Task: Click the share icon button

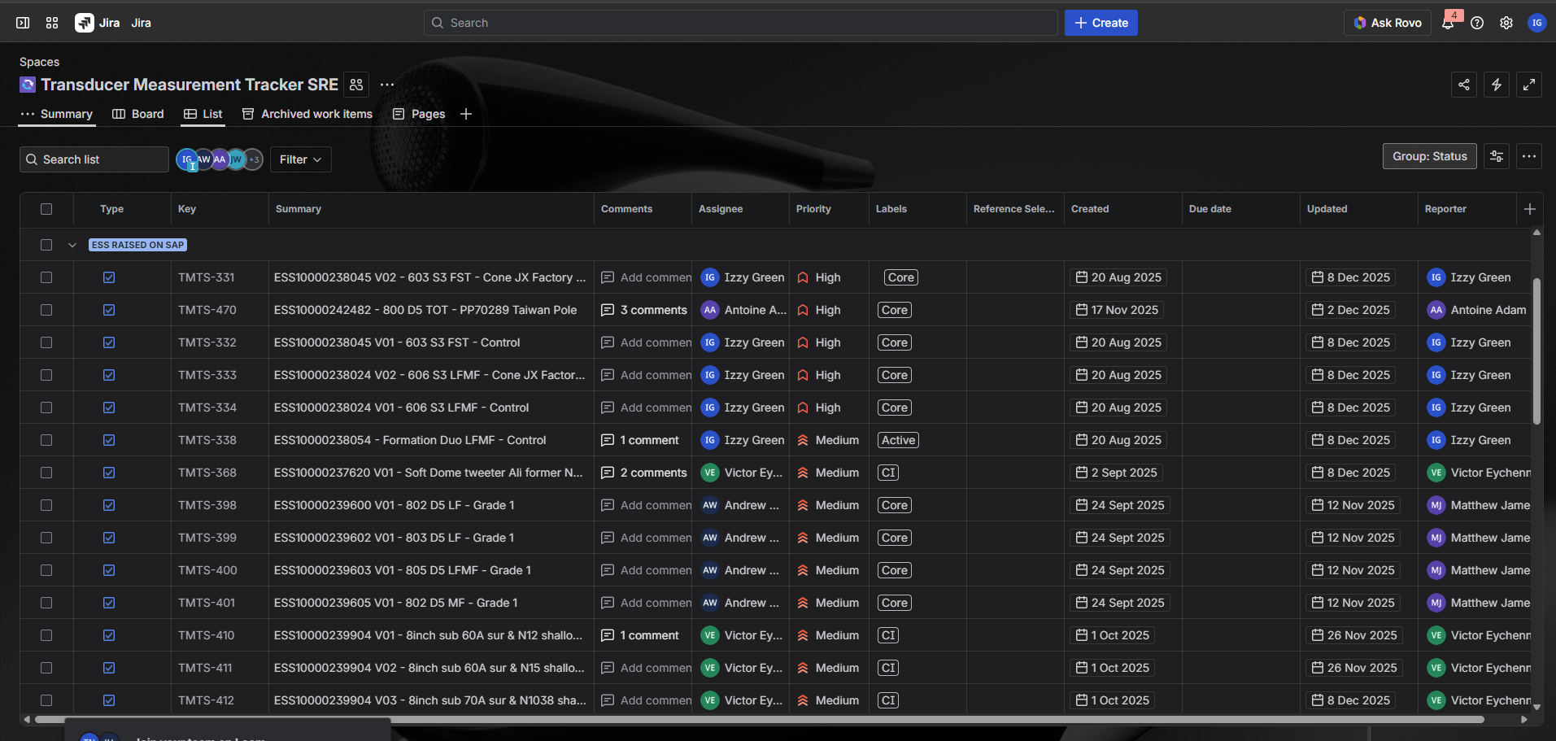Action: pos(1464,85)
